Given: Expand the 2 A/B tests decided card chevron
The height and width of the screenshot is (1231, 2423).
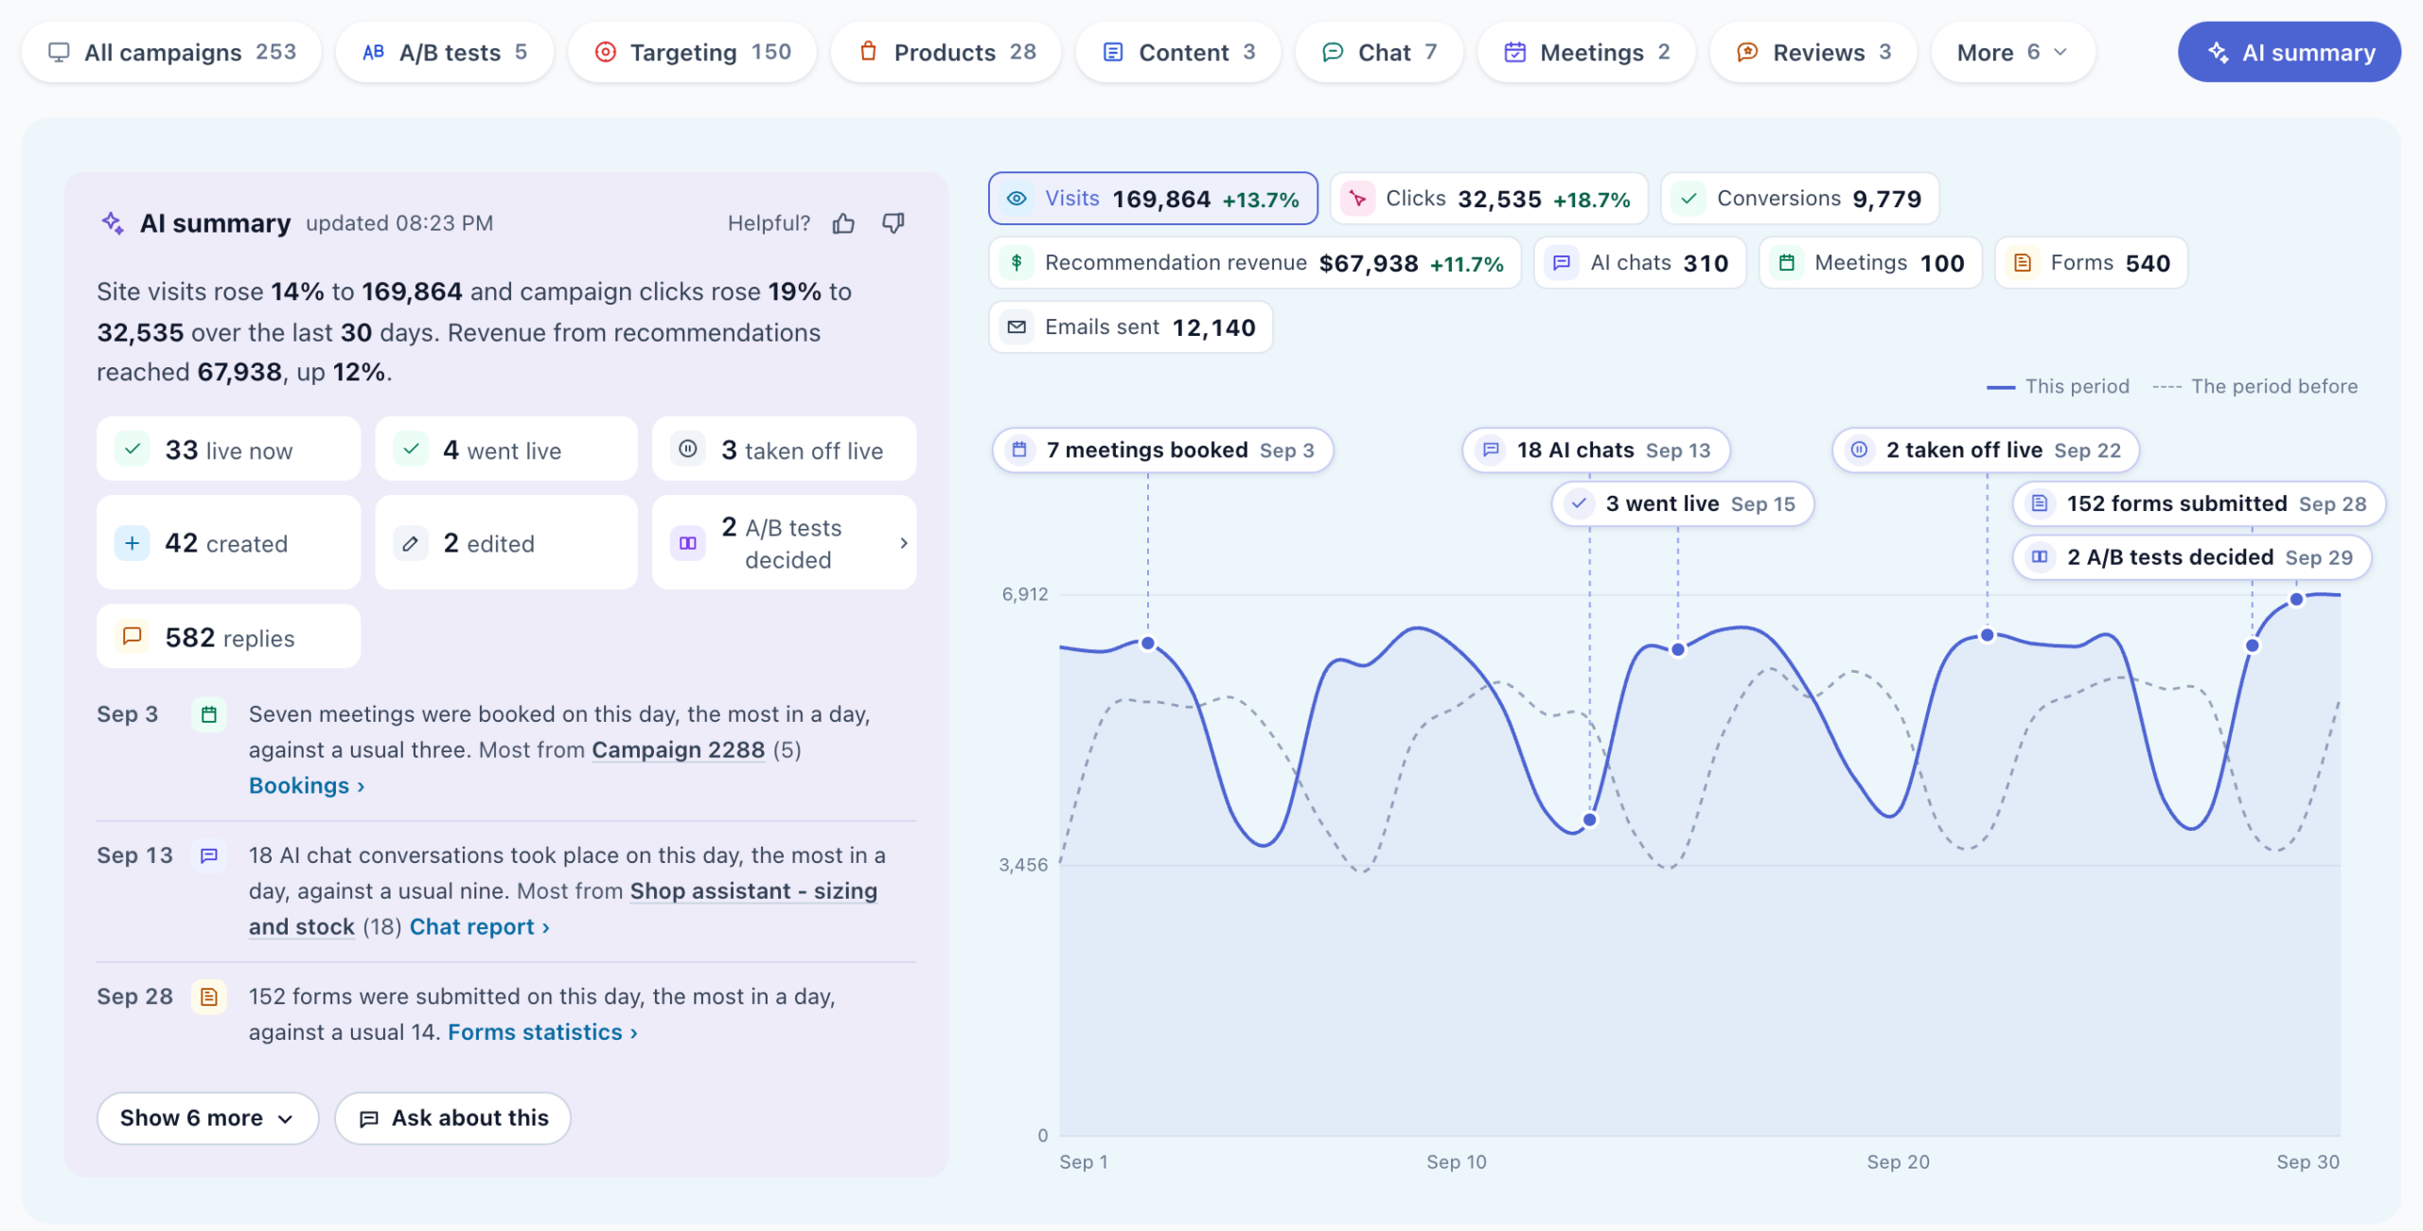Looking at the screenshot, I should tap(904, 543).
